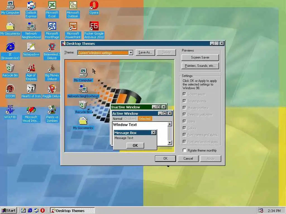The width and height of the screenshot is (286, 214).
Task: Launch Internet Explorer from Quick Launch bar
Action: point(30,211)
